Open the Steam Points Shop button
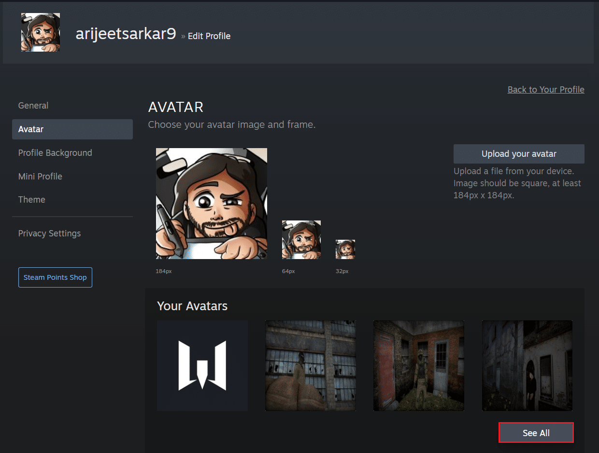Viewport: 599px width, 453px height. pyautogui.click(x=55, y=277)
